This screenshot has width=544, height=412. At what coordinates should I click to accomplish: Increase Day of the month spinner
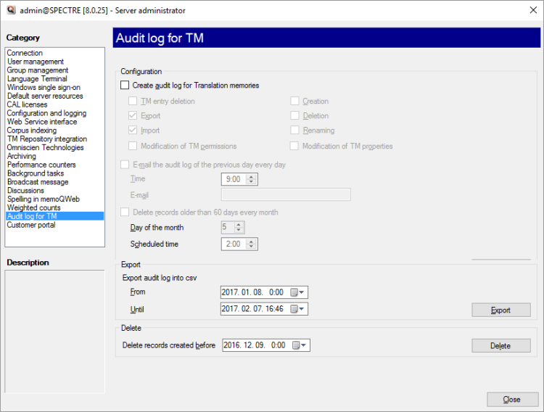[x=239, y=225]
